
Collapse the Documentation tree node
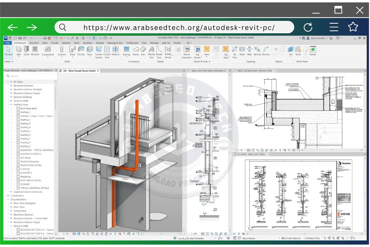click(x=8, y=199)
